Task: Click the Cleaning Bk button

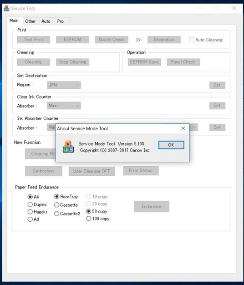Action: coord(41,154)
